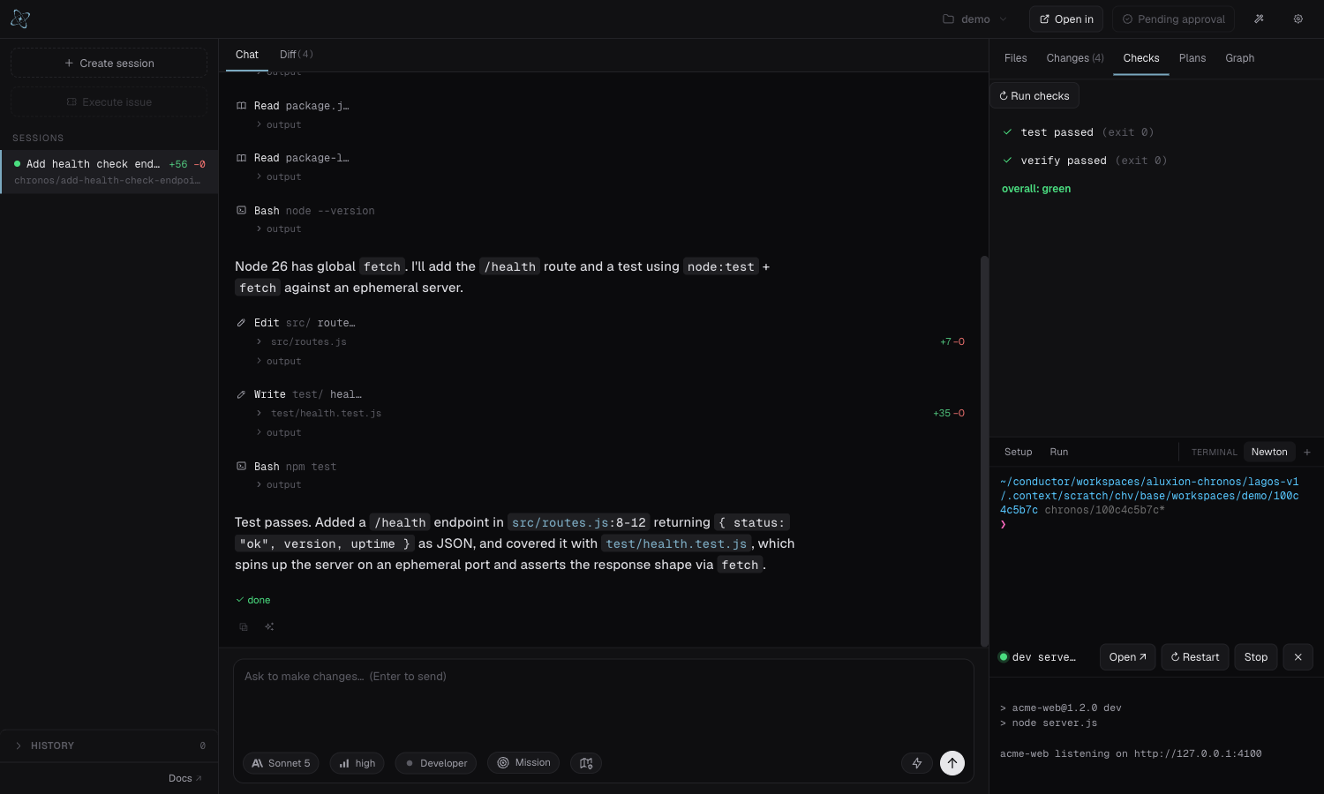Close the dev server panel
1324x794 pixels.
(1298, 657)
